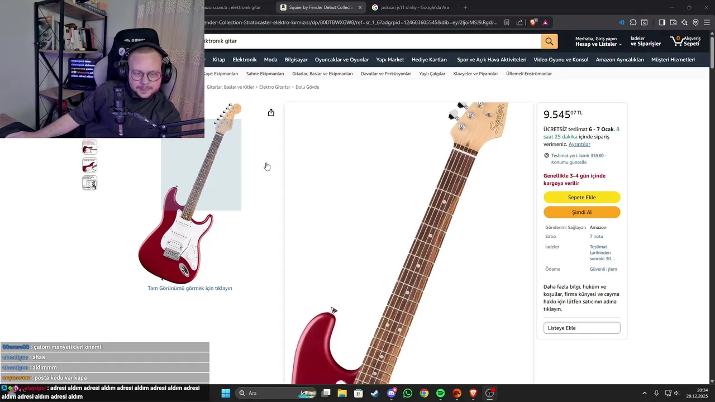This screenshot has width=715, height=402.
Task: Select the first guitar thumbnail
Action: 89,147
